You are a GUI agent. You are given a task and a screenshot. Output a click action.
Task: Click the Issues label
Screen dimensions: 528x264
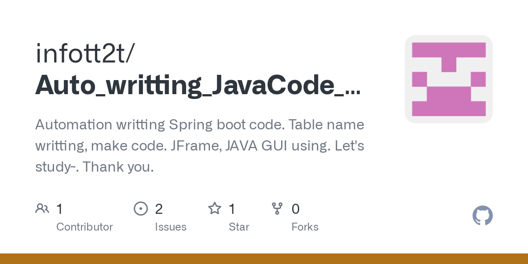(171, 227)
